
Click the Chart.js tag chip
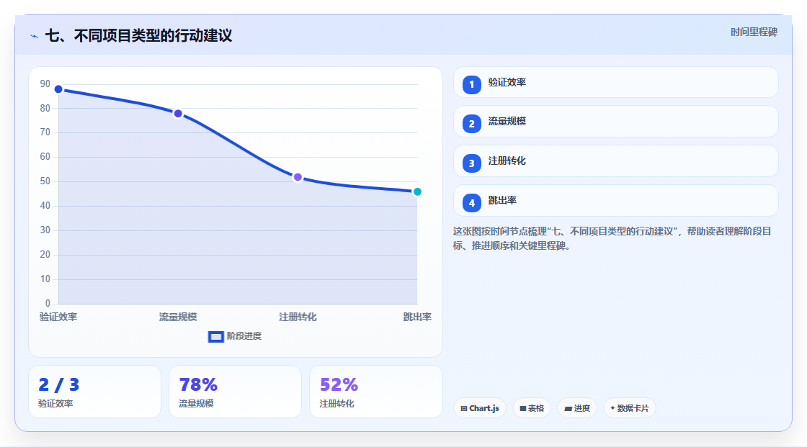[480, 408]
